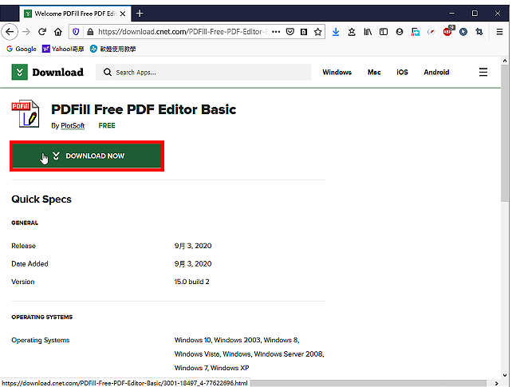The width and height of the screenshot is (524, 387).
Task: Open a new tab with the plus button
Action: pos(140,14)
